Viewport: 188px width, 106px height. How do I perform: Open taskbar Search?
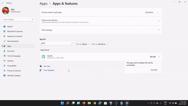pos(68,103)
